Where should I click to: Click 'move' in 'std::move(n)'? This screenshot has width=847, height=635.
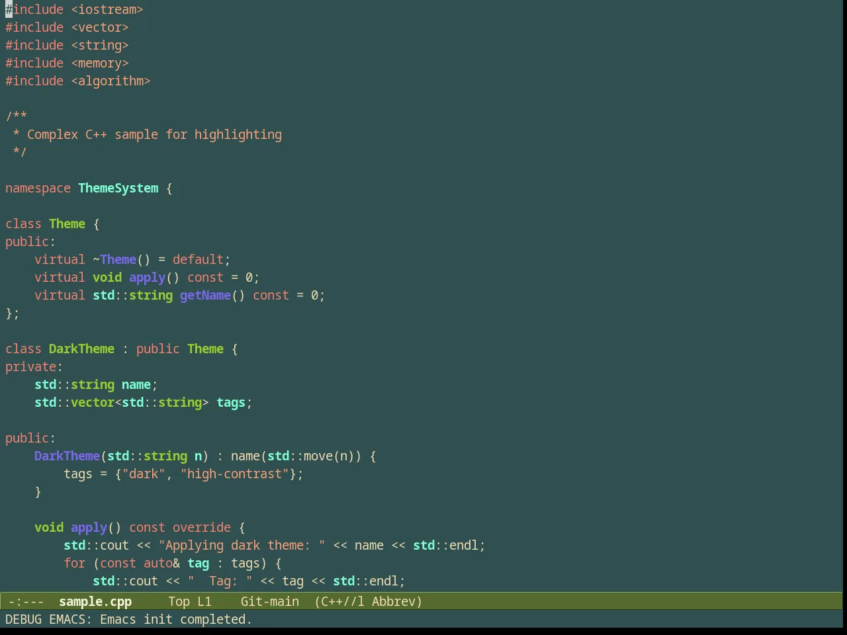coord(318,456)
